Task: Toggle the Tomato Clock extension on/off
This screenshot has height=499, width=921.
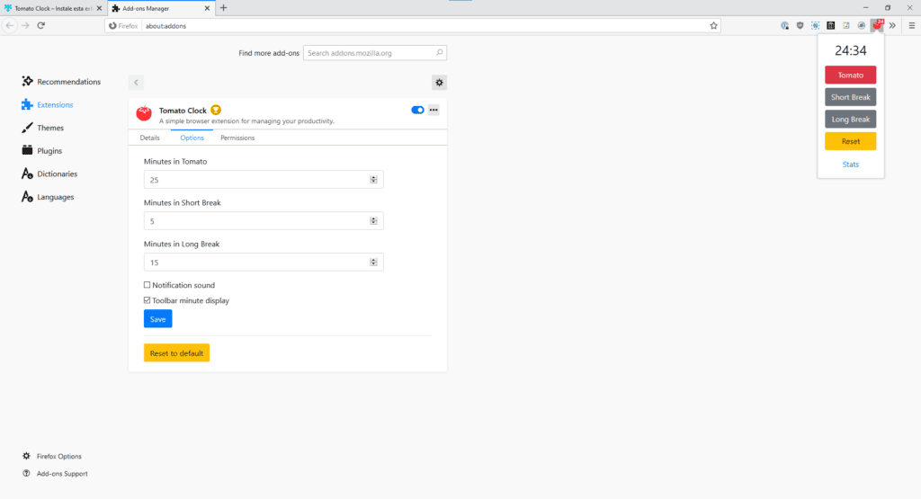Action: [417, 110]
